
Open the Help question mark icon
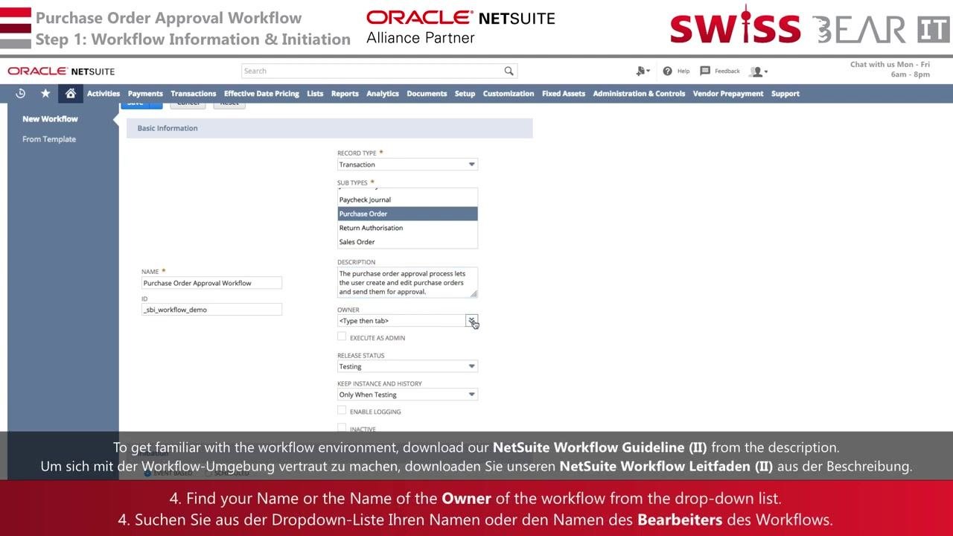667,71
